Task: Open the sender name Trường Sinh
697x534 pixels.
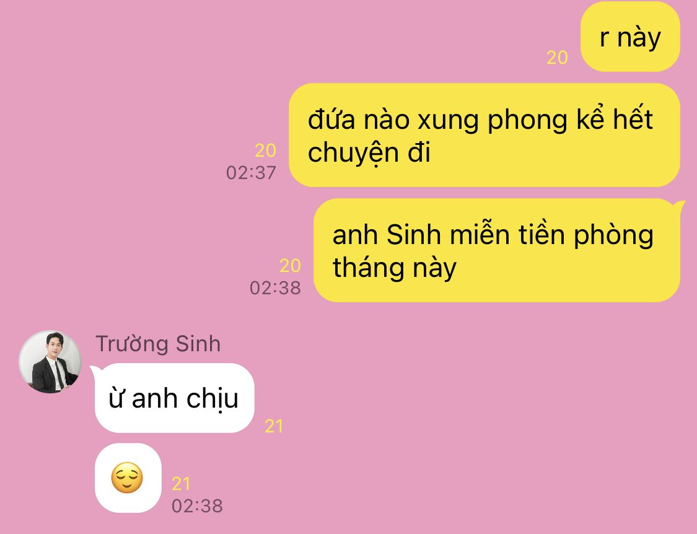Action: coord(158,344)
